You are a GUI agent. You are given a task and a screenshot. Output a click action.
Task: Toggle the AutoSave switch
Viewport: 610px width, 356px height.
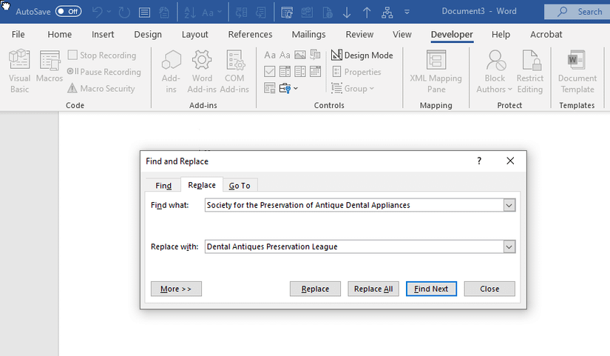[69, 12]
